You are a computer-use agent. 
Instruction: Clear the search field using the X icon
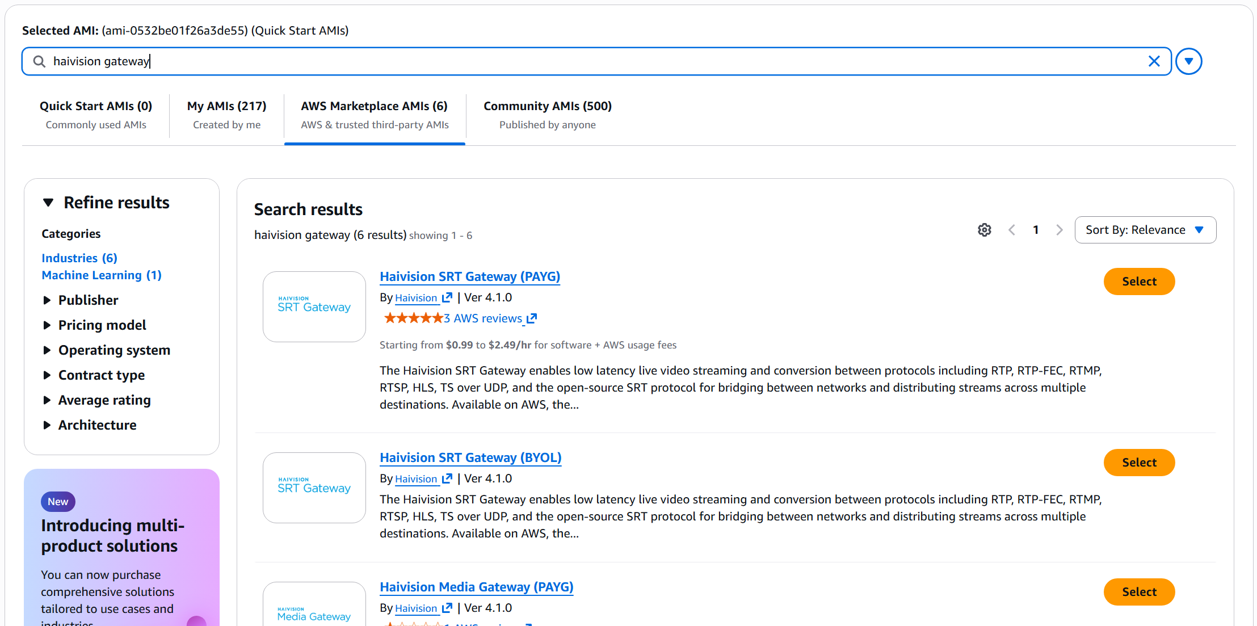1154,61
